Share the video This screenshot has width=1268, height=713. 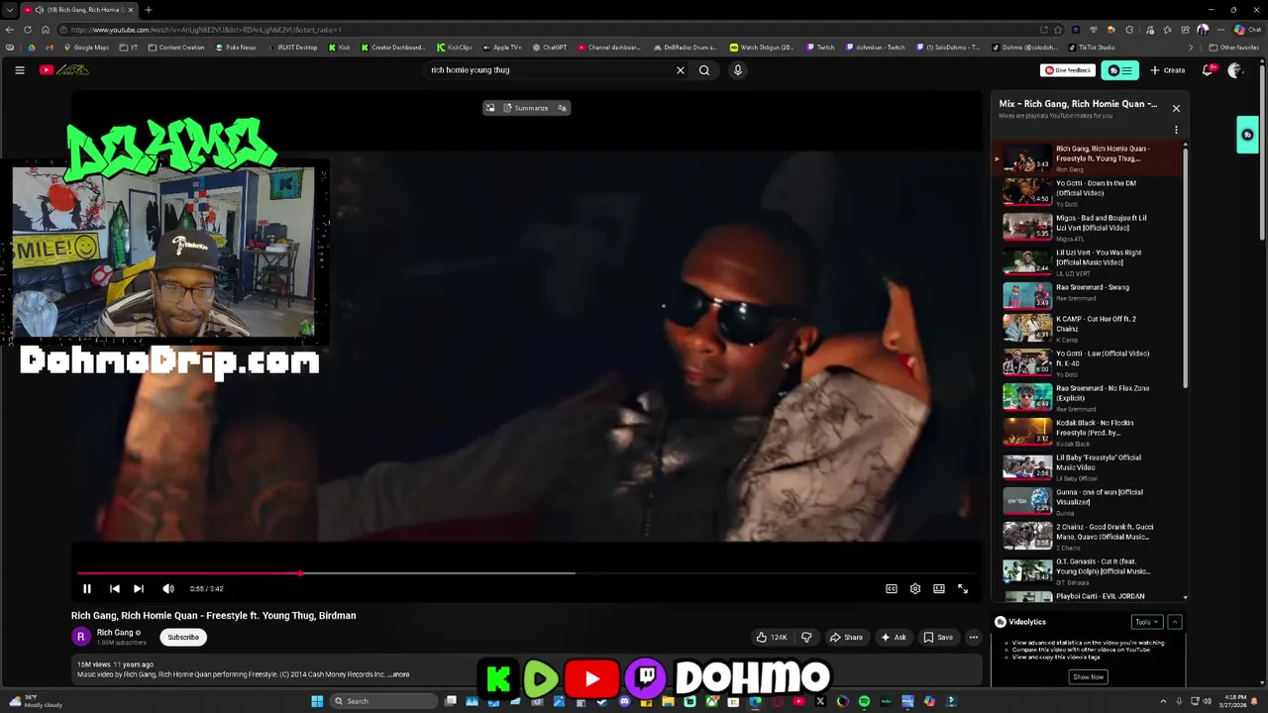click(x=846, y=637)
